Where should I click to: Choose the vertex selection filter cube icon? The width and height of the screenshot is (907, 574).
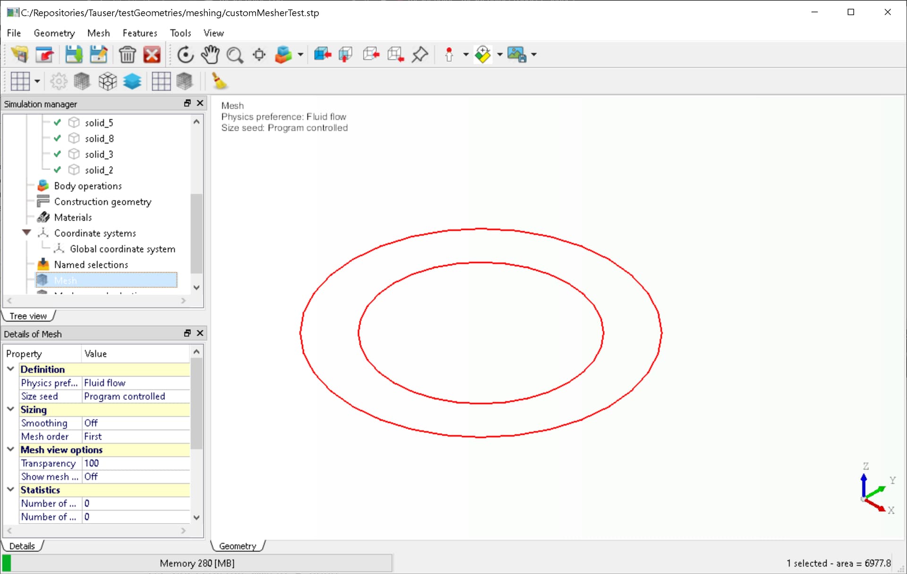(395, 55)
